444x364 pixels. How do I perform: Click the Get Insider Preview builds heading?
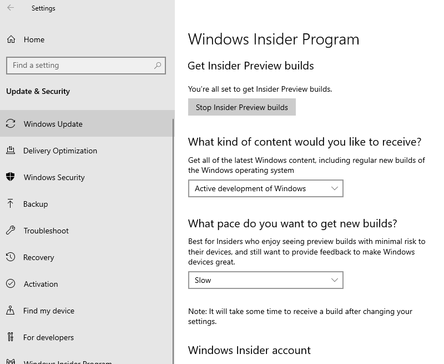coord(251,66)
